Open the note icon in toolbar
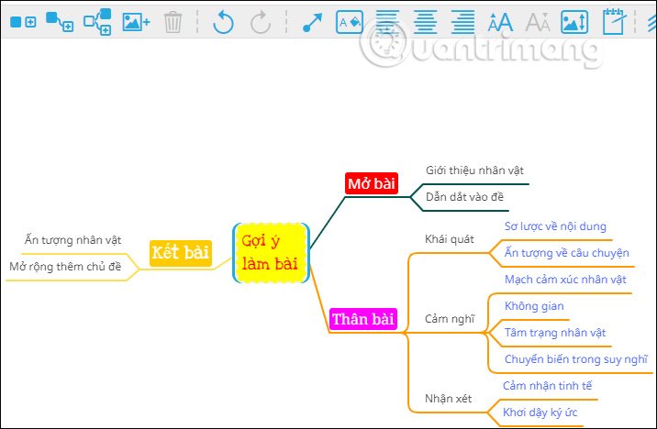Screen dimensions: 657x429 coord(614,21)
